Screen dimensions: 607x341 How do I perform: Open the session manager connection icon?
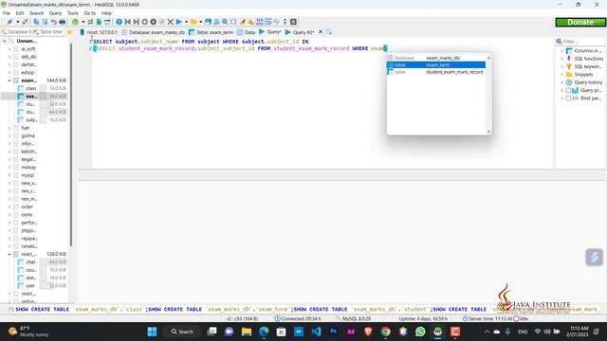[x=9, y=22]
